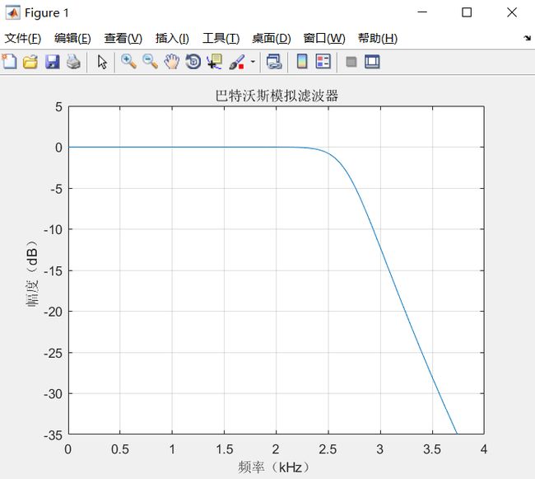The height and width of the screenshot is (479, 535).
Task: Click the dock figure arrow at menu bar right
Action: [528, 38]
